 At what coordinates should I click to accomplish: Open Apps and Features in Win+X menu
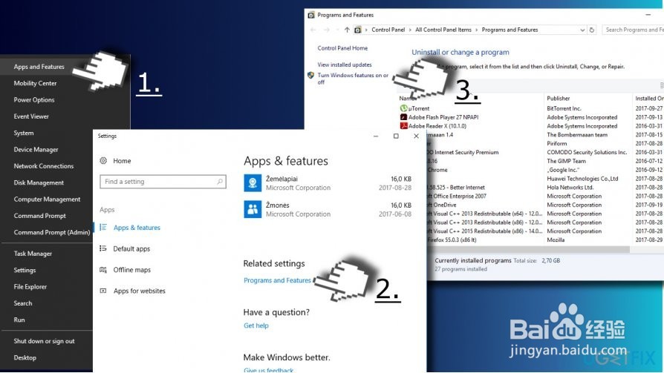pyautogui.click(x=39, y=67)
